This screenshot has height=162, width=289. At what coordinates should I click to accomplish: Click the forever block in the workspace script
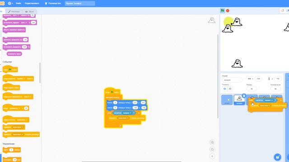tap(113, 97)
